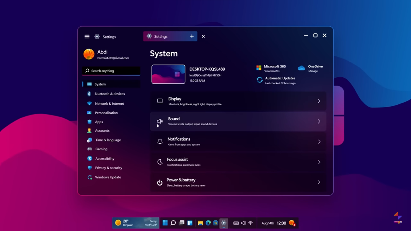Close the Settings tab
411x231 pixels.
click(203, 36)
